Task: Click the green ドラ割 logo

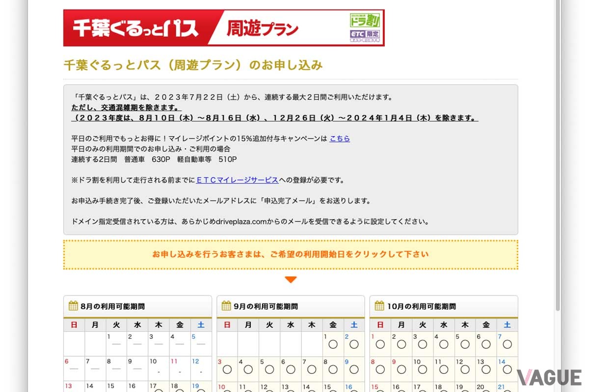Action: pos(365,20)
